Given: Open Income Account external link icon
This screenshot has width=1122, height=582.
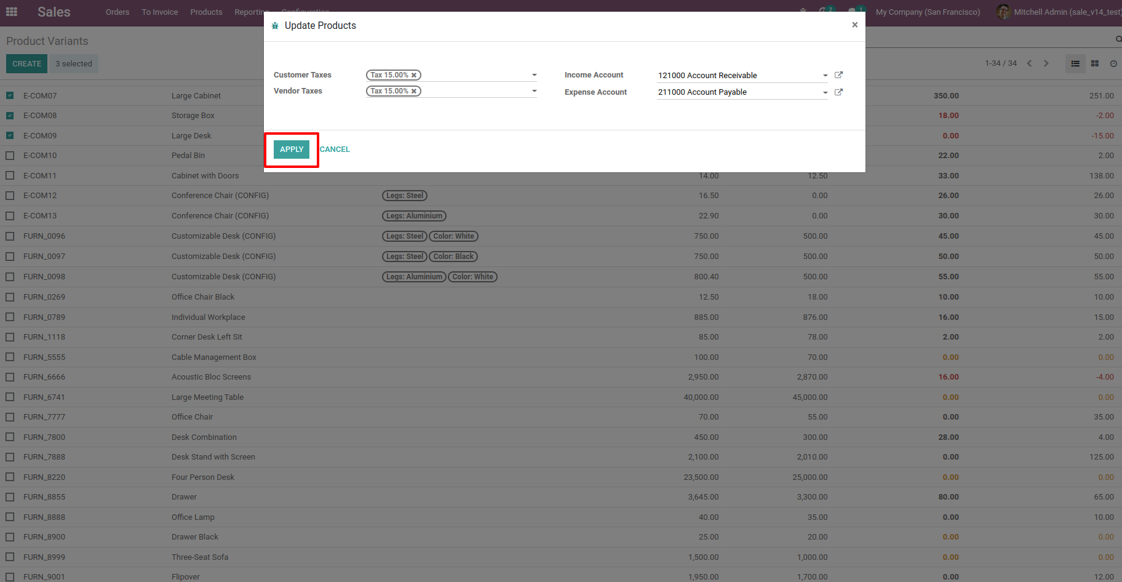Looking at the screenshot, I should click(838, 75).
